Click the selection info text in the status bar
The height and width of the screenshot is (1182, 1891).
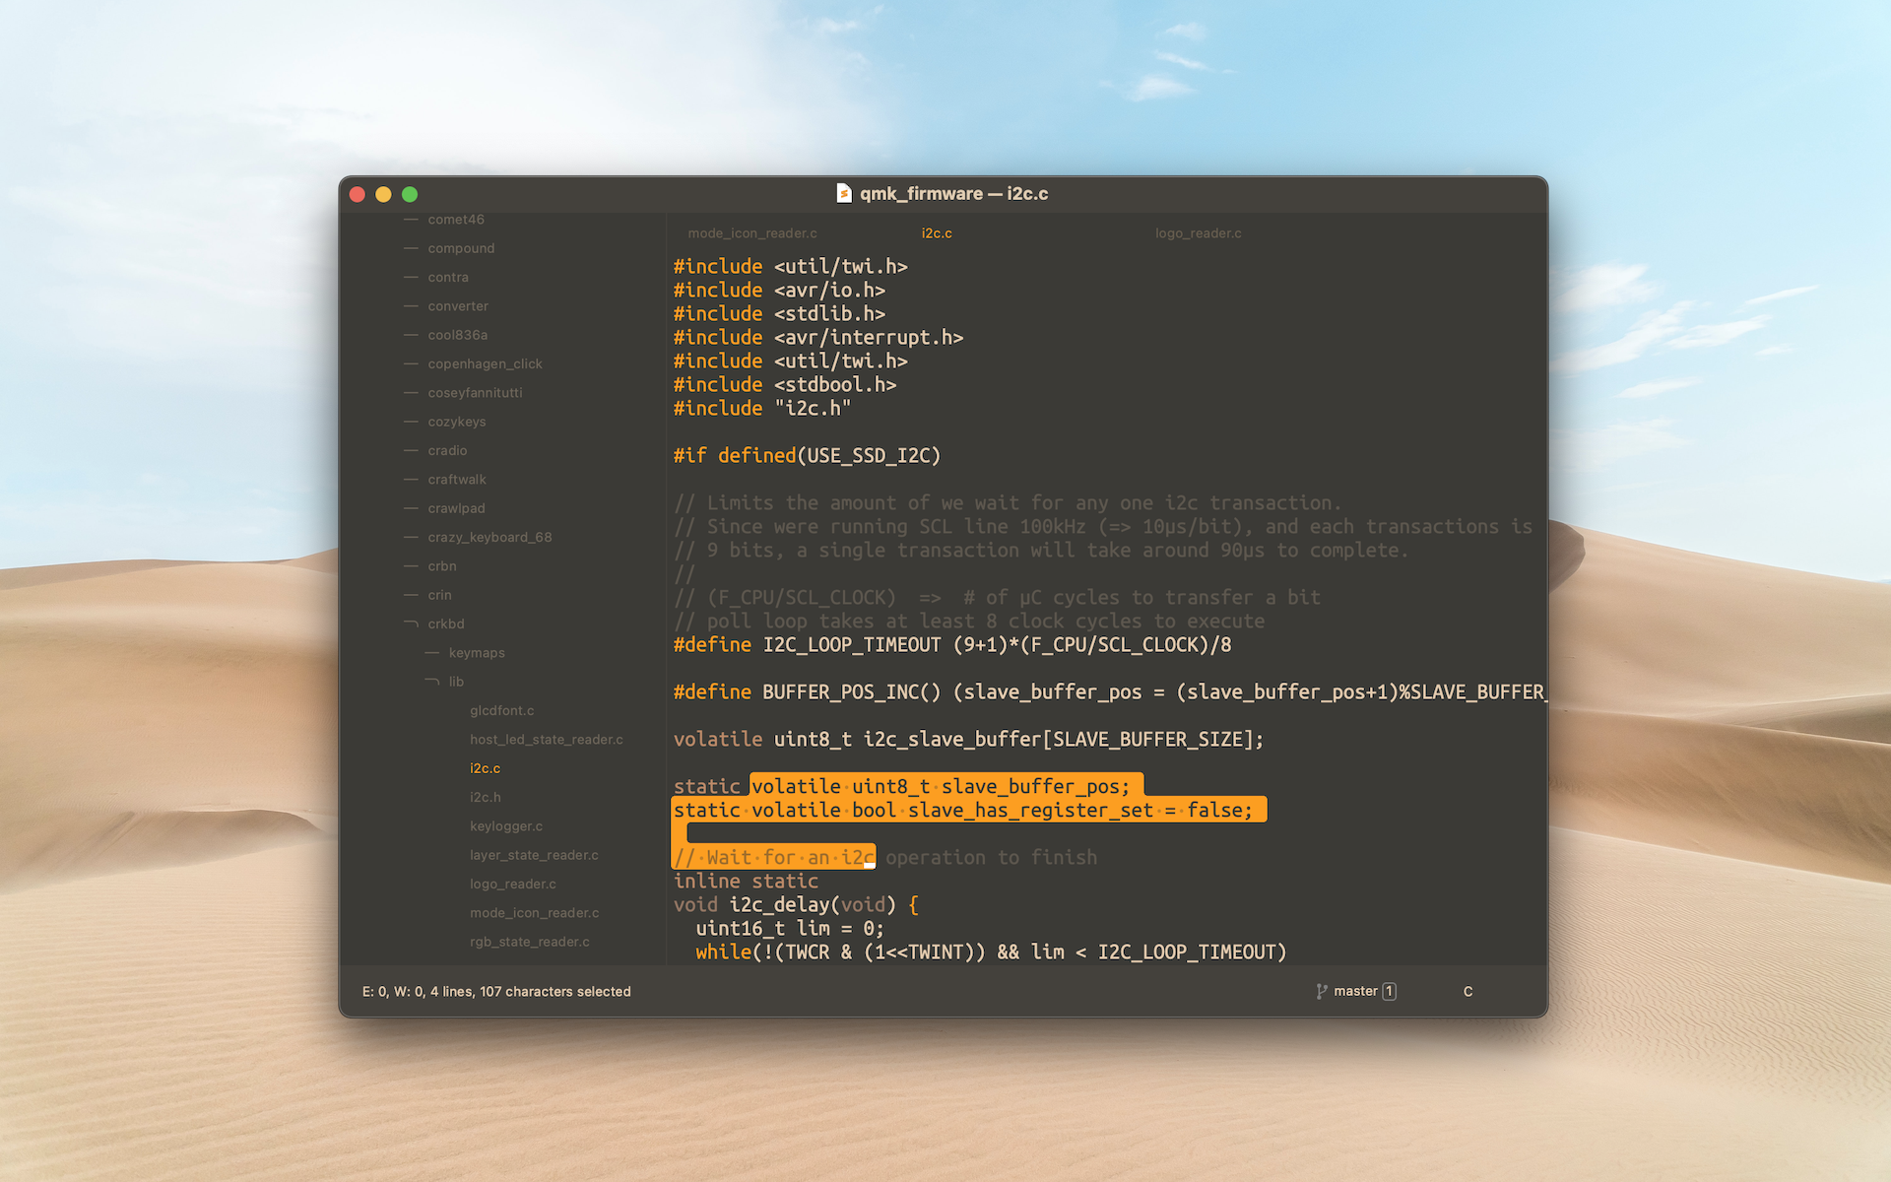(x=496, y=991)
